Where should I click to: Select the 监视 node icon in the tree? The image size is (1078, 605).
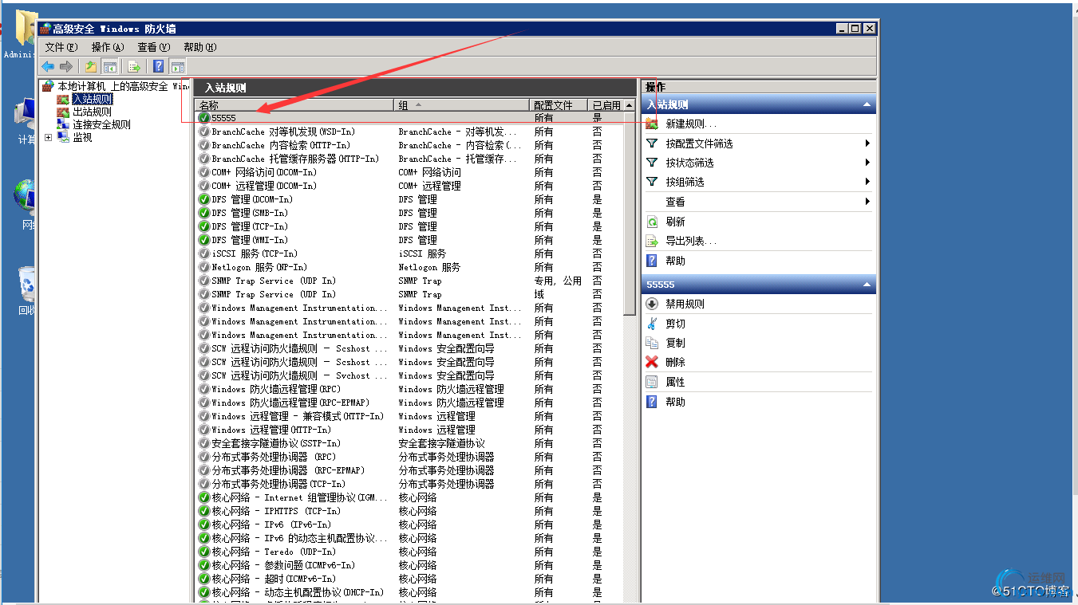pos(63,137)
